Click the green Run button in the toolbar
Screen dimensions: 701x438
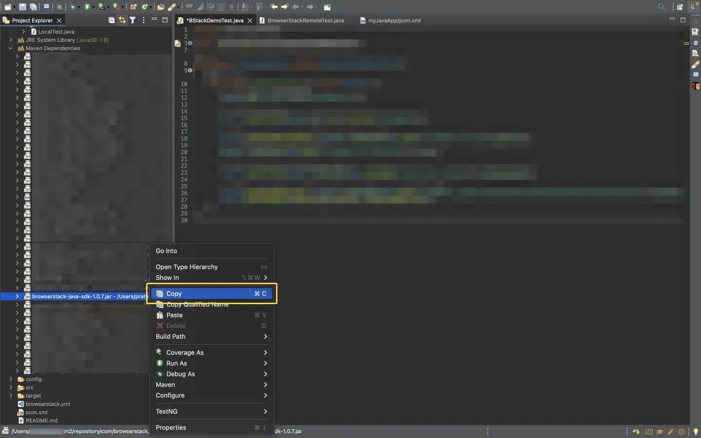coord(87,7)
